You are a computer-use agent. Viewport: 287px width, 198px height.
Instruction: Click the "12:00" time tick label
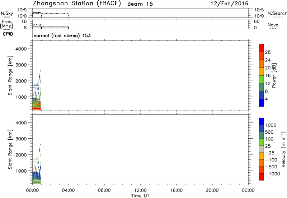pos(140,190)
